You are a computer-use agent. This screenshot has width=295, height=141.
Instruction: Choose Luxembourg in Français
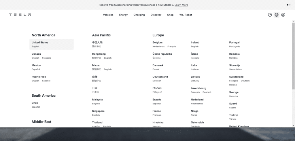click(x=195, y=92)
